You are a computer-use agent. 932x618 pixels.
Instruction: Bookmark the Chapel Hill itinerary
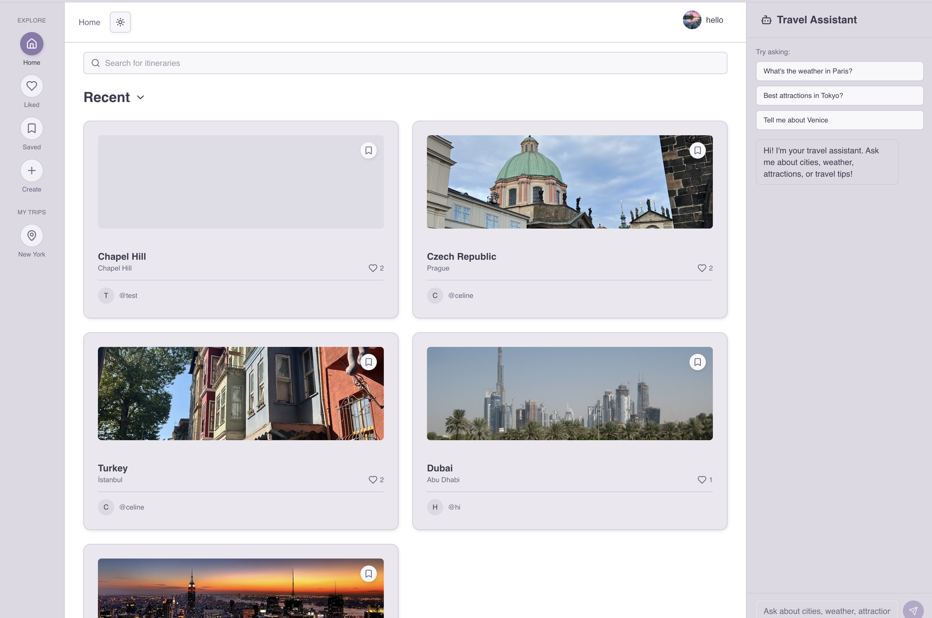[x=368, y=150]
